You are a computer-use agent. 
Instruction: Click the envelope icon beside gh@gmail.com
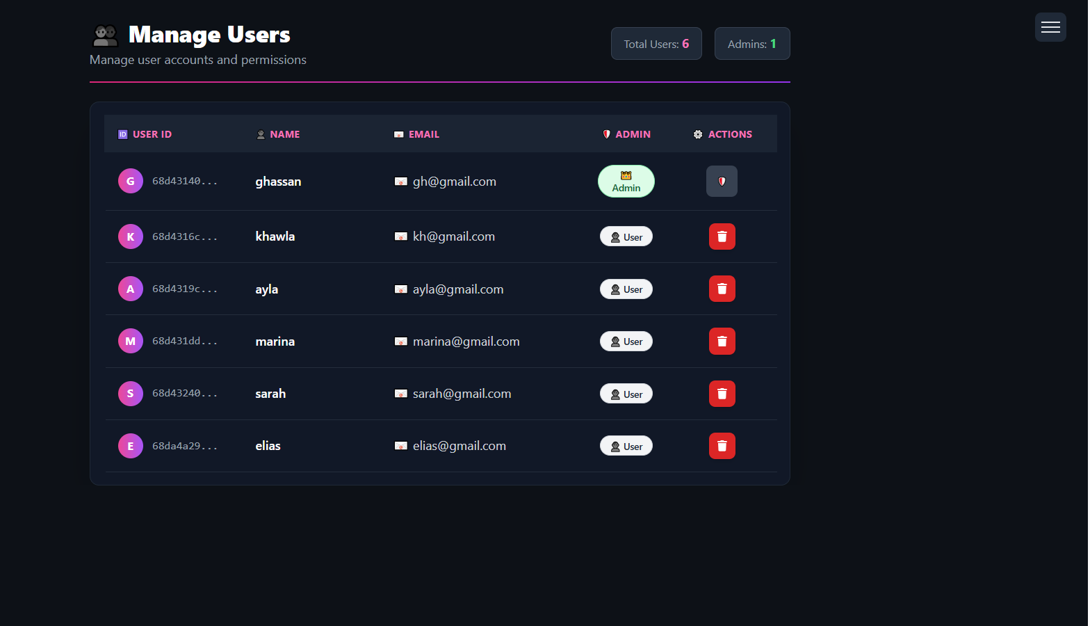coord(401,182)
